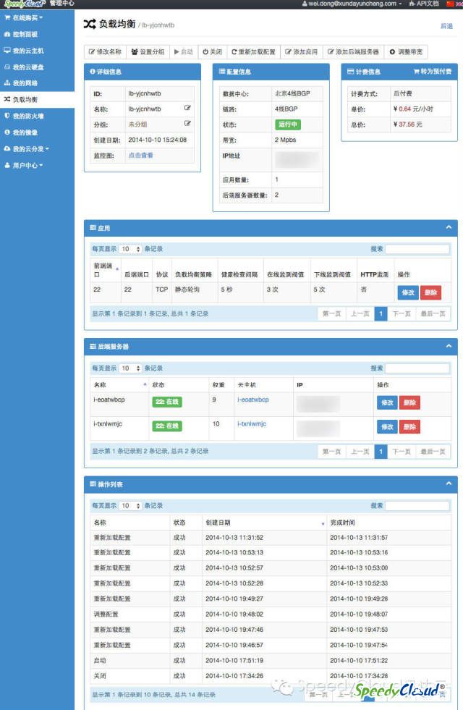Click 重新加载配置 toolbar button

253,51
